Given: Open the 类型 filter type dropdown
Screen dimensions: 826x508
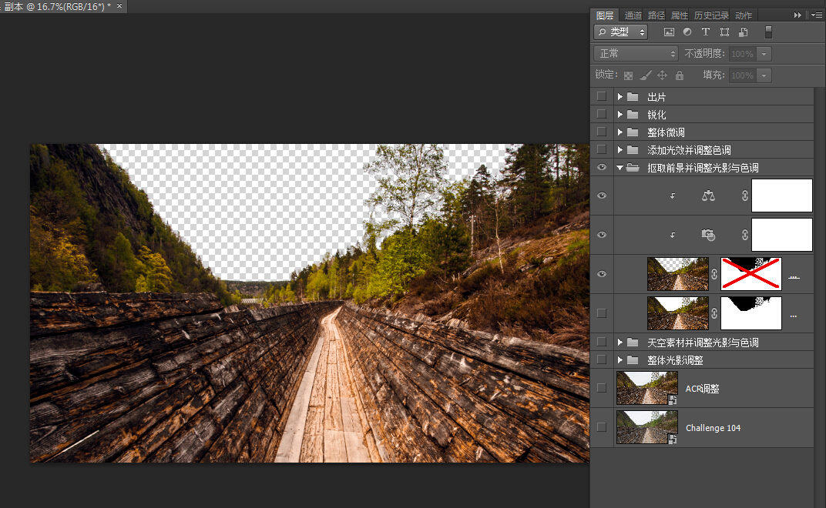Looking at the screenshot, I should pos(620,32).
